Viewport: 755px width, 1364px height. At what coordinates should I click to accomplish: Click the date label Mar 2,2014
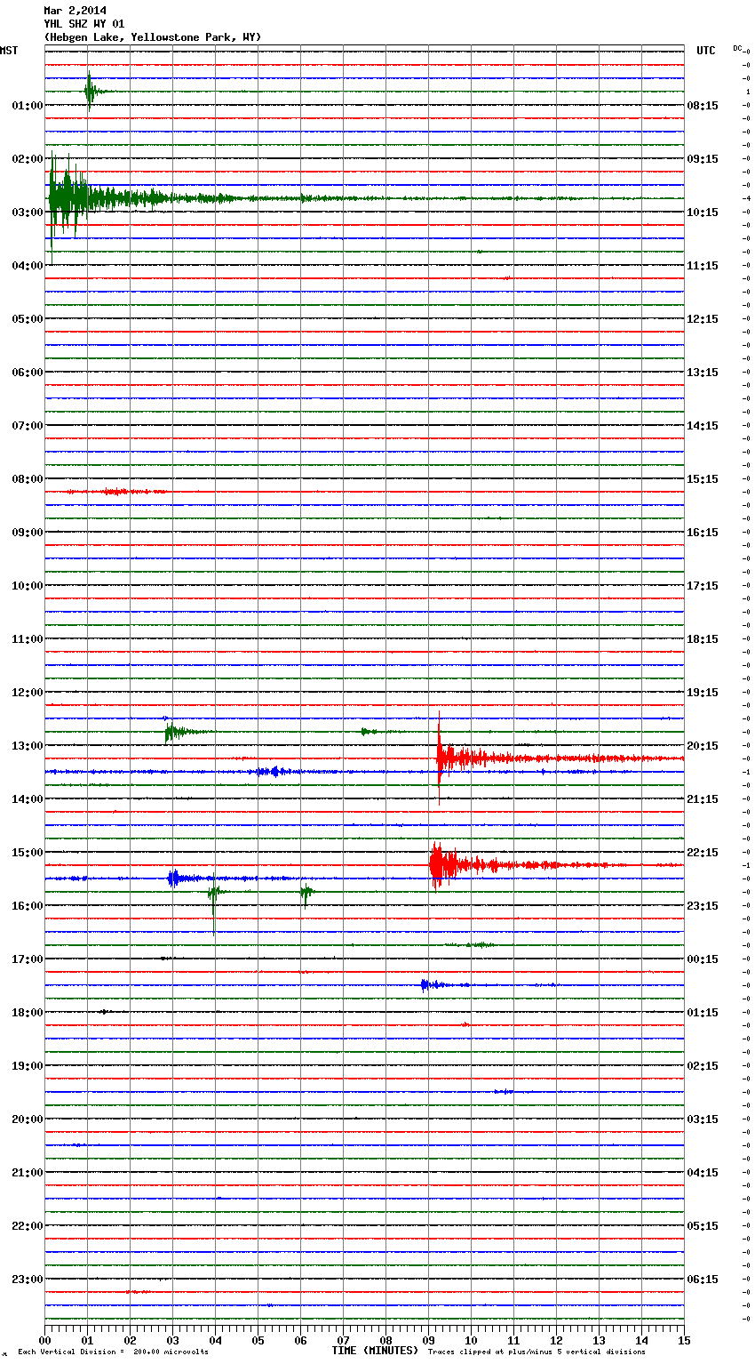(x=75, y=11)
